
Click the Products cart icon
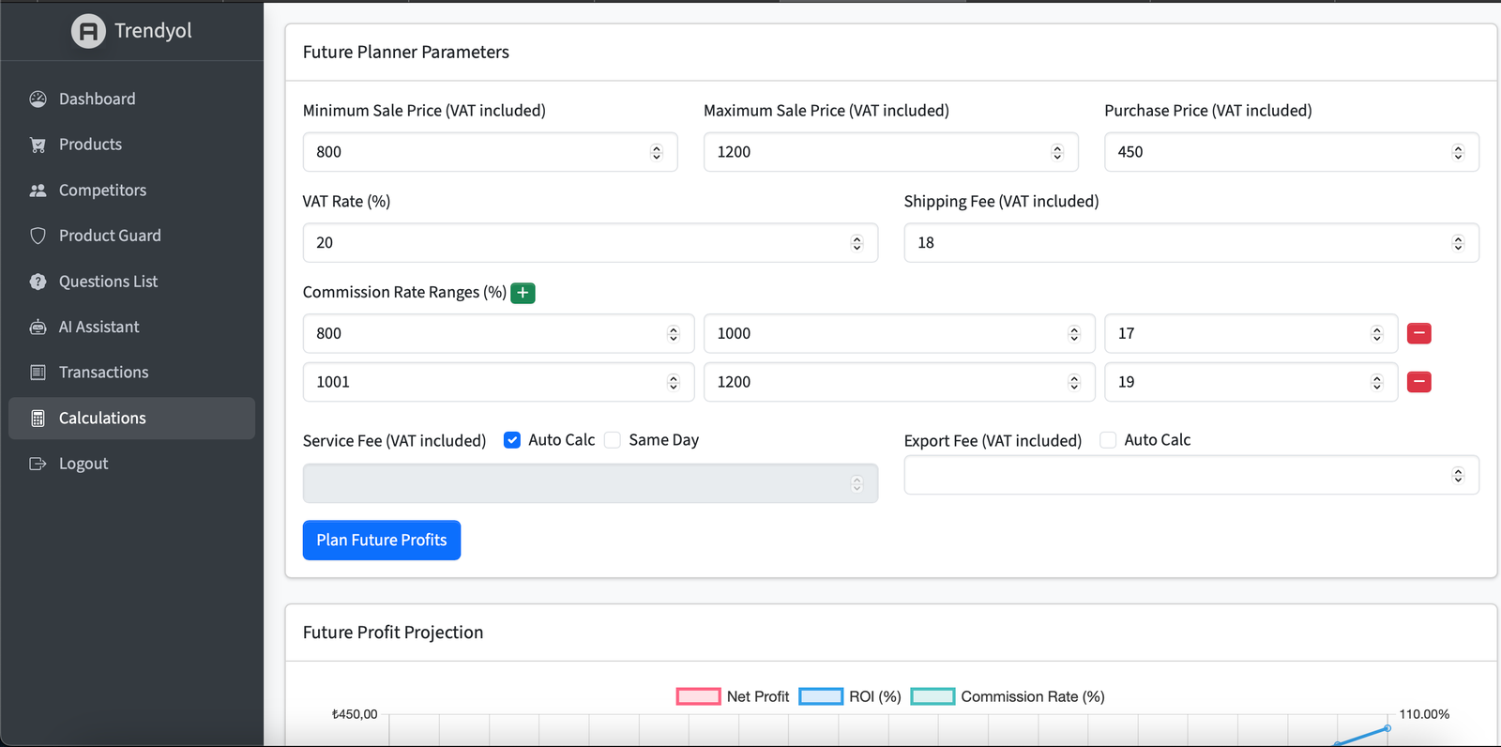[38, 145]
